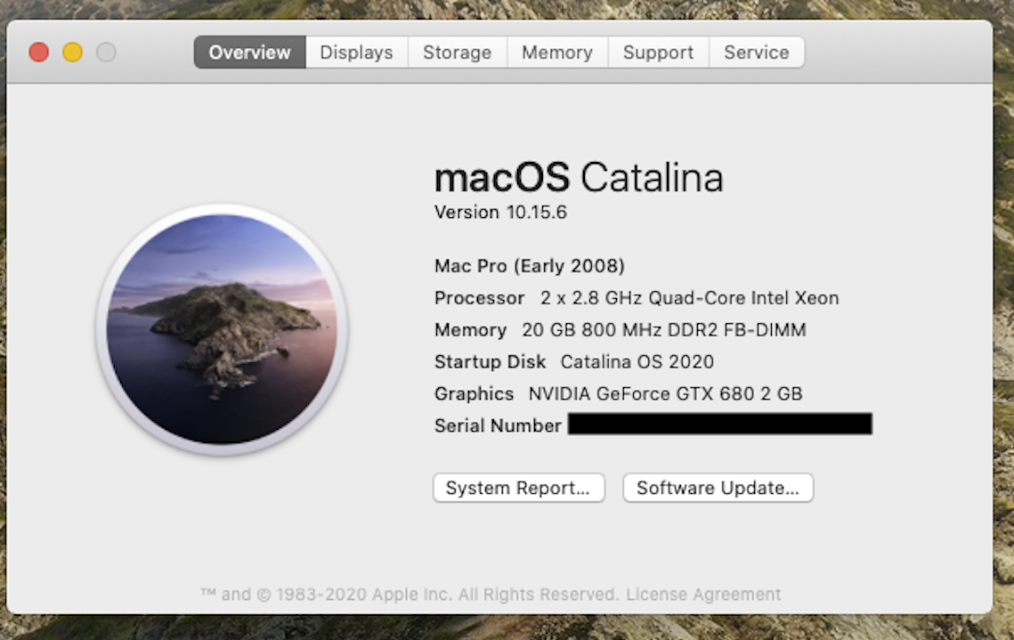Screen dimensions: 1014x640
Task: Click the 2 x 2.8 GHz Quad-Core Intel Xeon value
Action: click(x=689, y=298)
